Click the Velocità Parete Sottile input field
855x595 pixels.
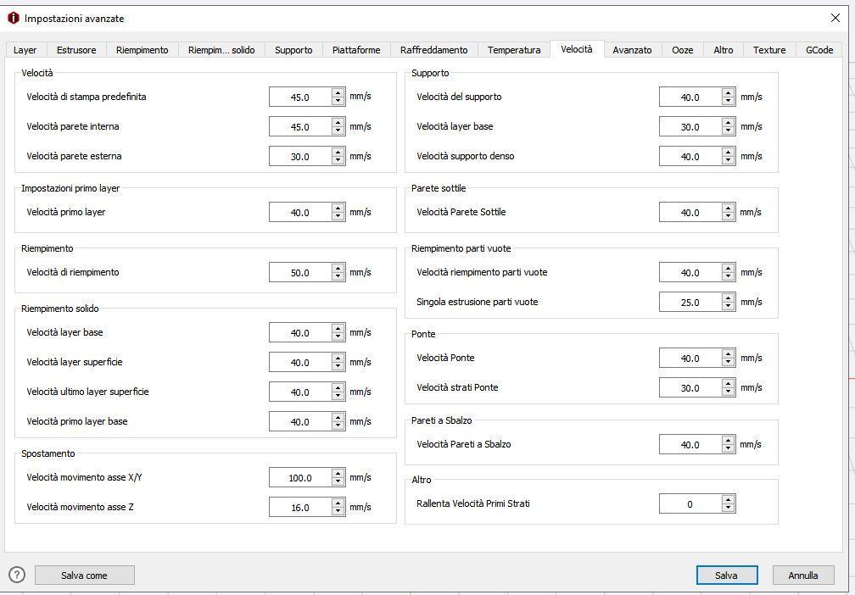[690, 213]
